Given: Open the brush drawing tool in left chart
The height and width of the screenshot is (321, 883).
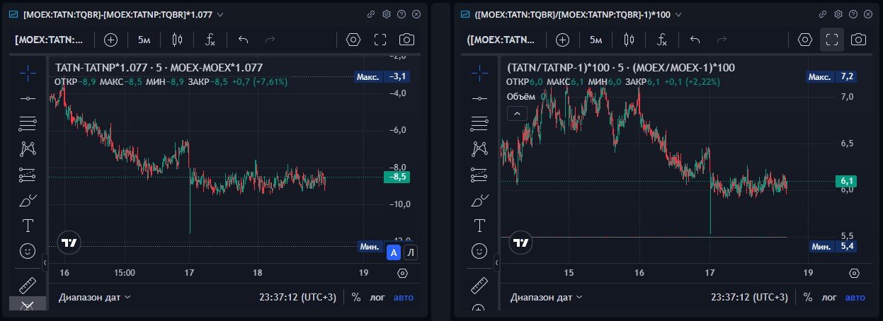Looking at the screenshot, I should tap(28, 200).
